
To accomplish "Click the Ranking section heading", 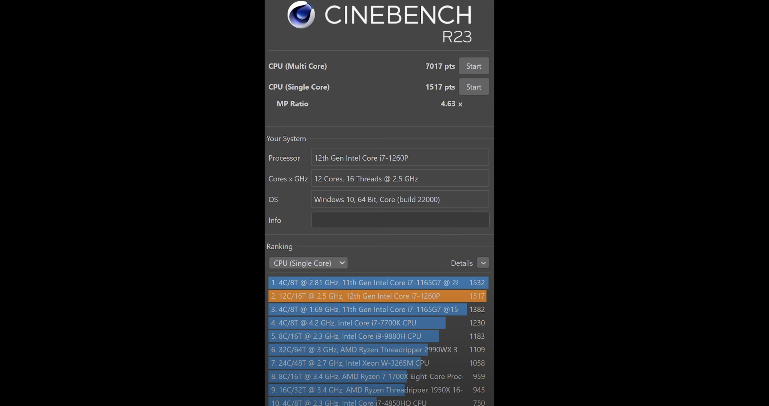I will 279,246.
